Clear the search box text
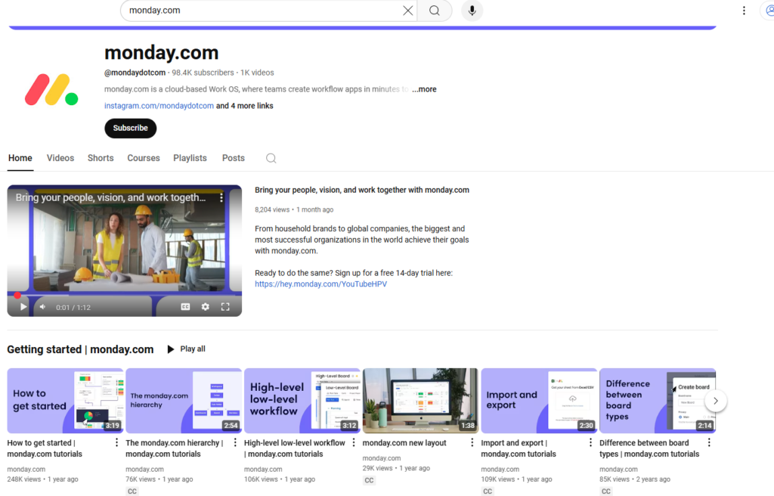This screenshot has height=496, width=774. 407,11
